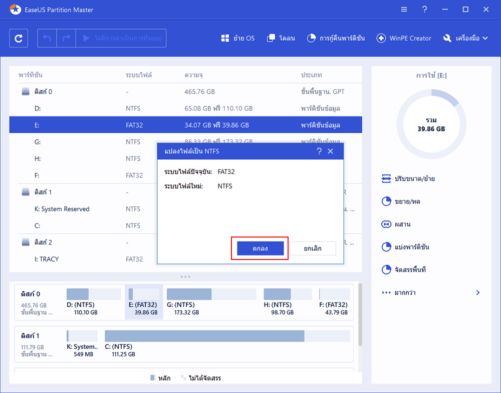This screenshot has height=393, width=501.
Task: Click the refresh icon in toolbar
Action: click(x=19, y=38)
